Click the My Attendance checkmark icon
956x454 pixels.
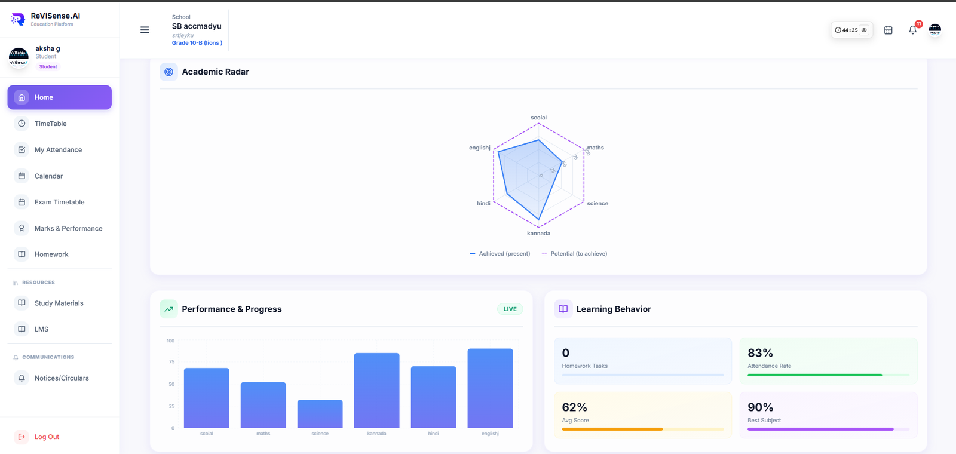(22, 150)
